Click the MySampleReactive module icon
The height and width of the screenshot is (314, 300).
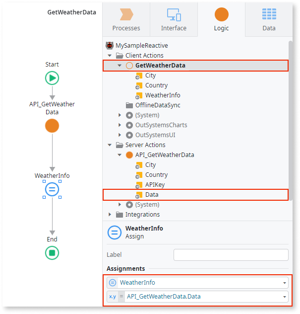(110, 45)
